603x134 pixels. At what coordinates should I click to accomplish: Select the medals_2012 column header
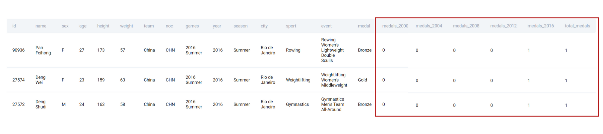[503, 26]
